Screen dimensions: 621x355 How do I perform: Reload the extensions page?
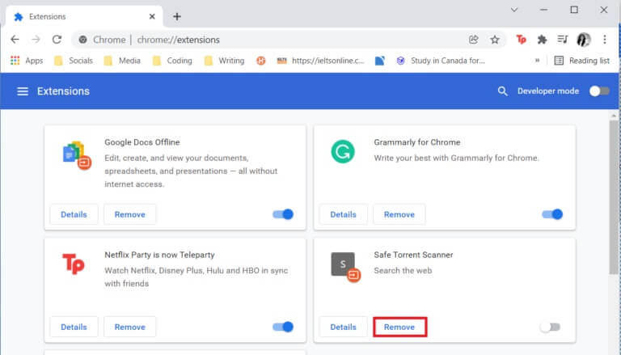point(57,40)
